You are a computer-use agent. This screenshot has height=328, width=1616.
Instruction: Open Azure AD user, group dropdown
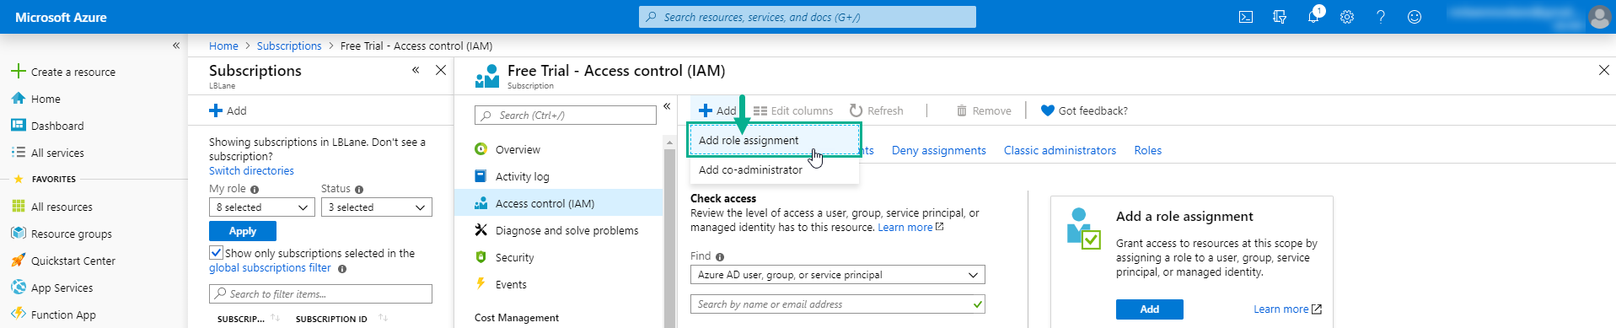[837, 275]
